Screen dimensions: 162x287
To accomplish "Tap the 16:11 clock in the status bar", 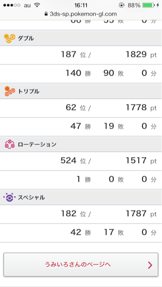I will point(81,5).
